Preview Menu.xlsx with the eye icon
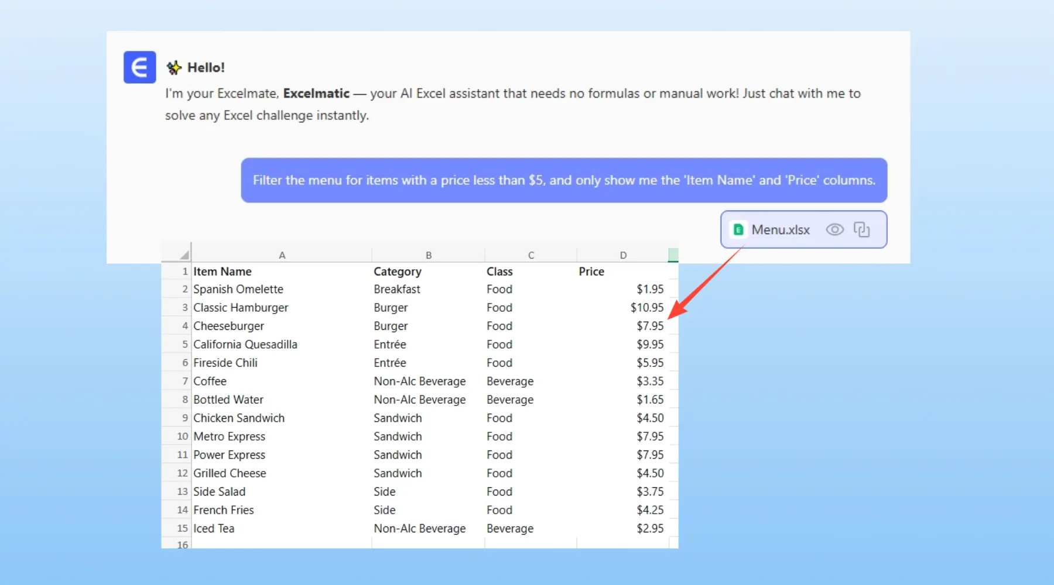 834,229
